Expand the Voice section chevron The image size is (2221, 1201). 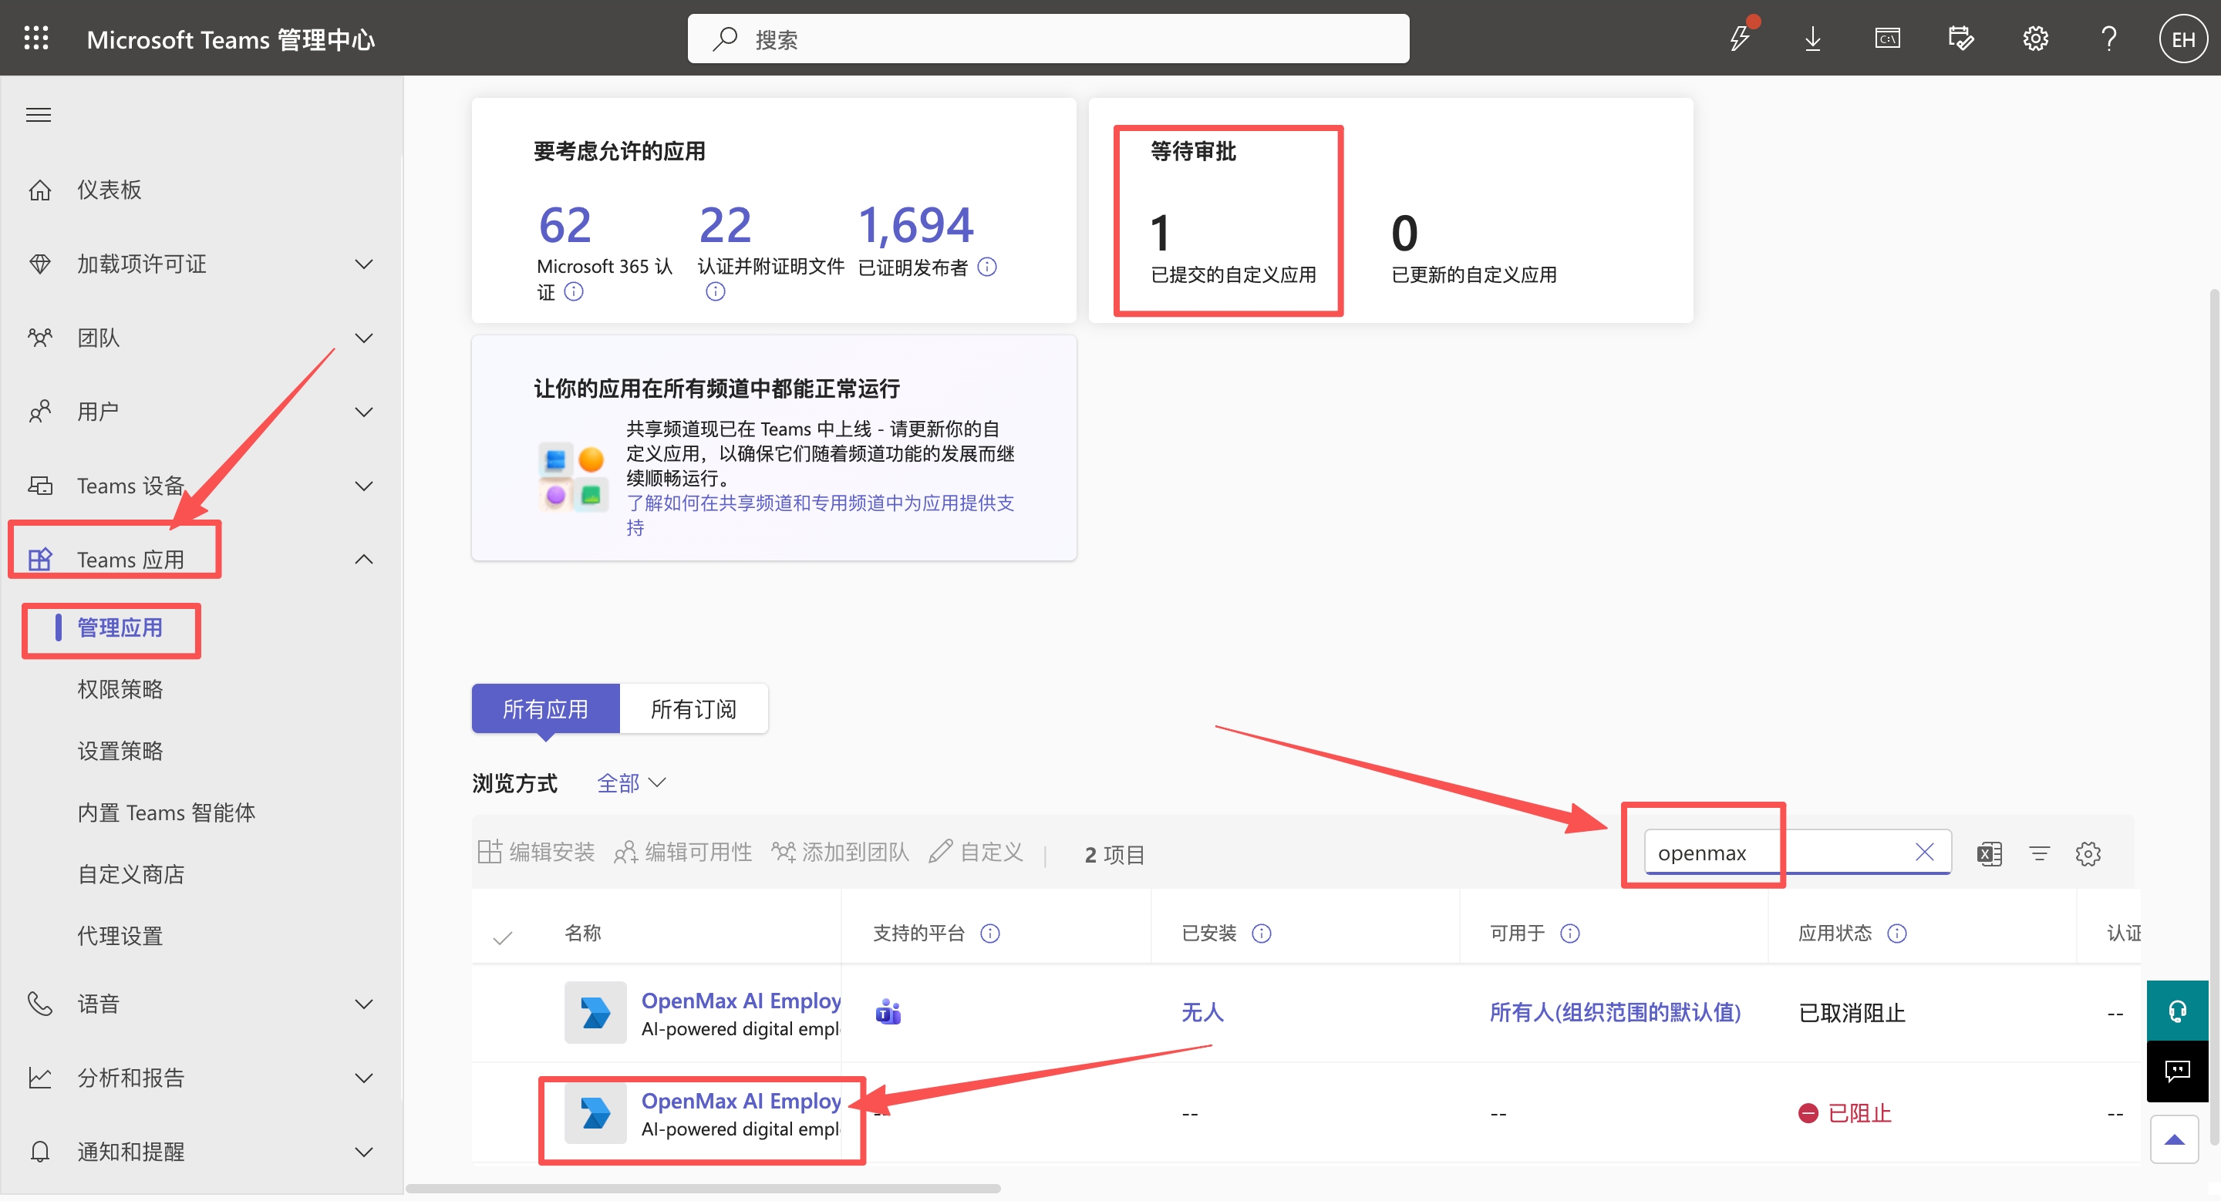(364, 1004)
